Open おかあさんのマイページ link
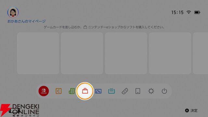 [27, 21]
